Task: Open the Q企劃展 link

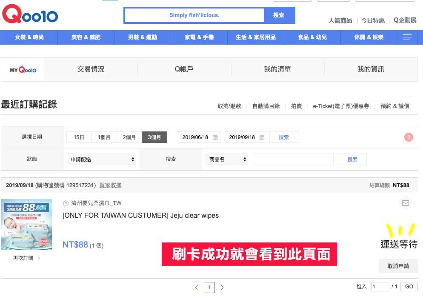Action: click(405, 20)
